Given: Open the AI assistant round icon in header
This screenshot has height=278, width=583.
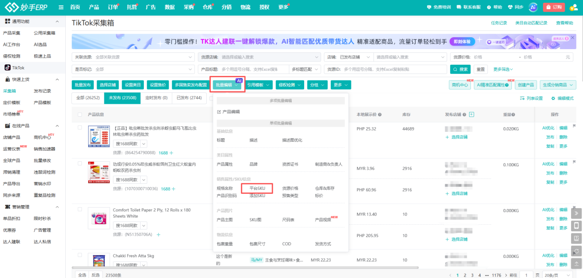Looking at the screenshot, I should (533, 7).
